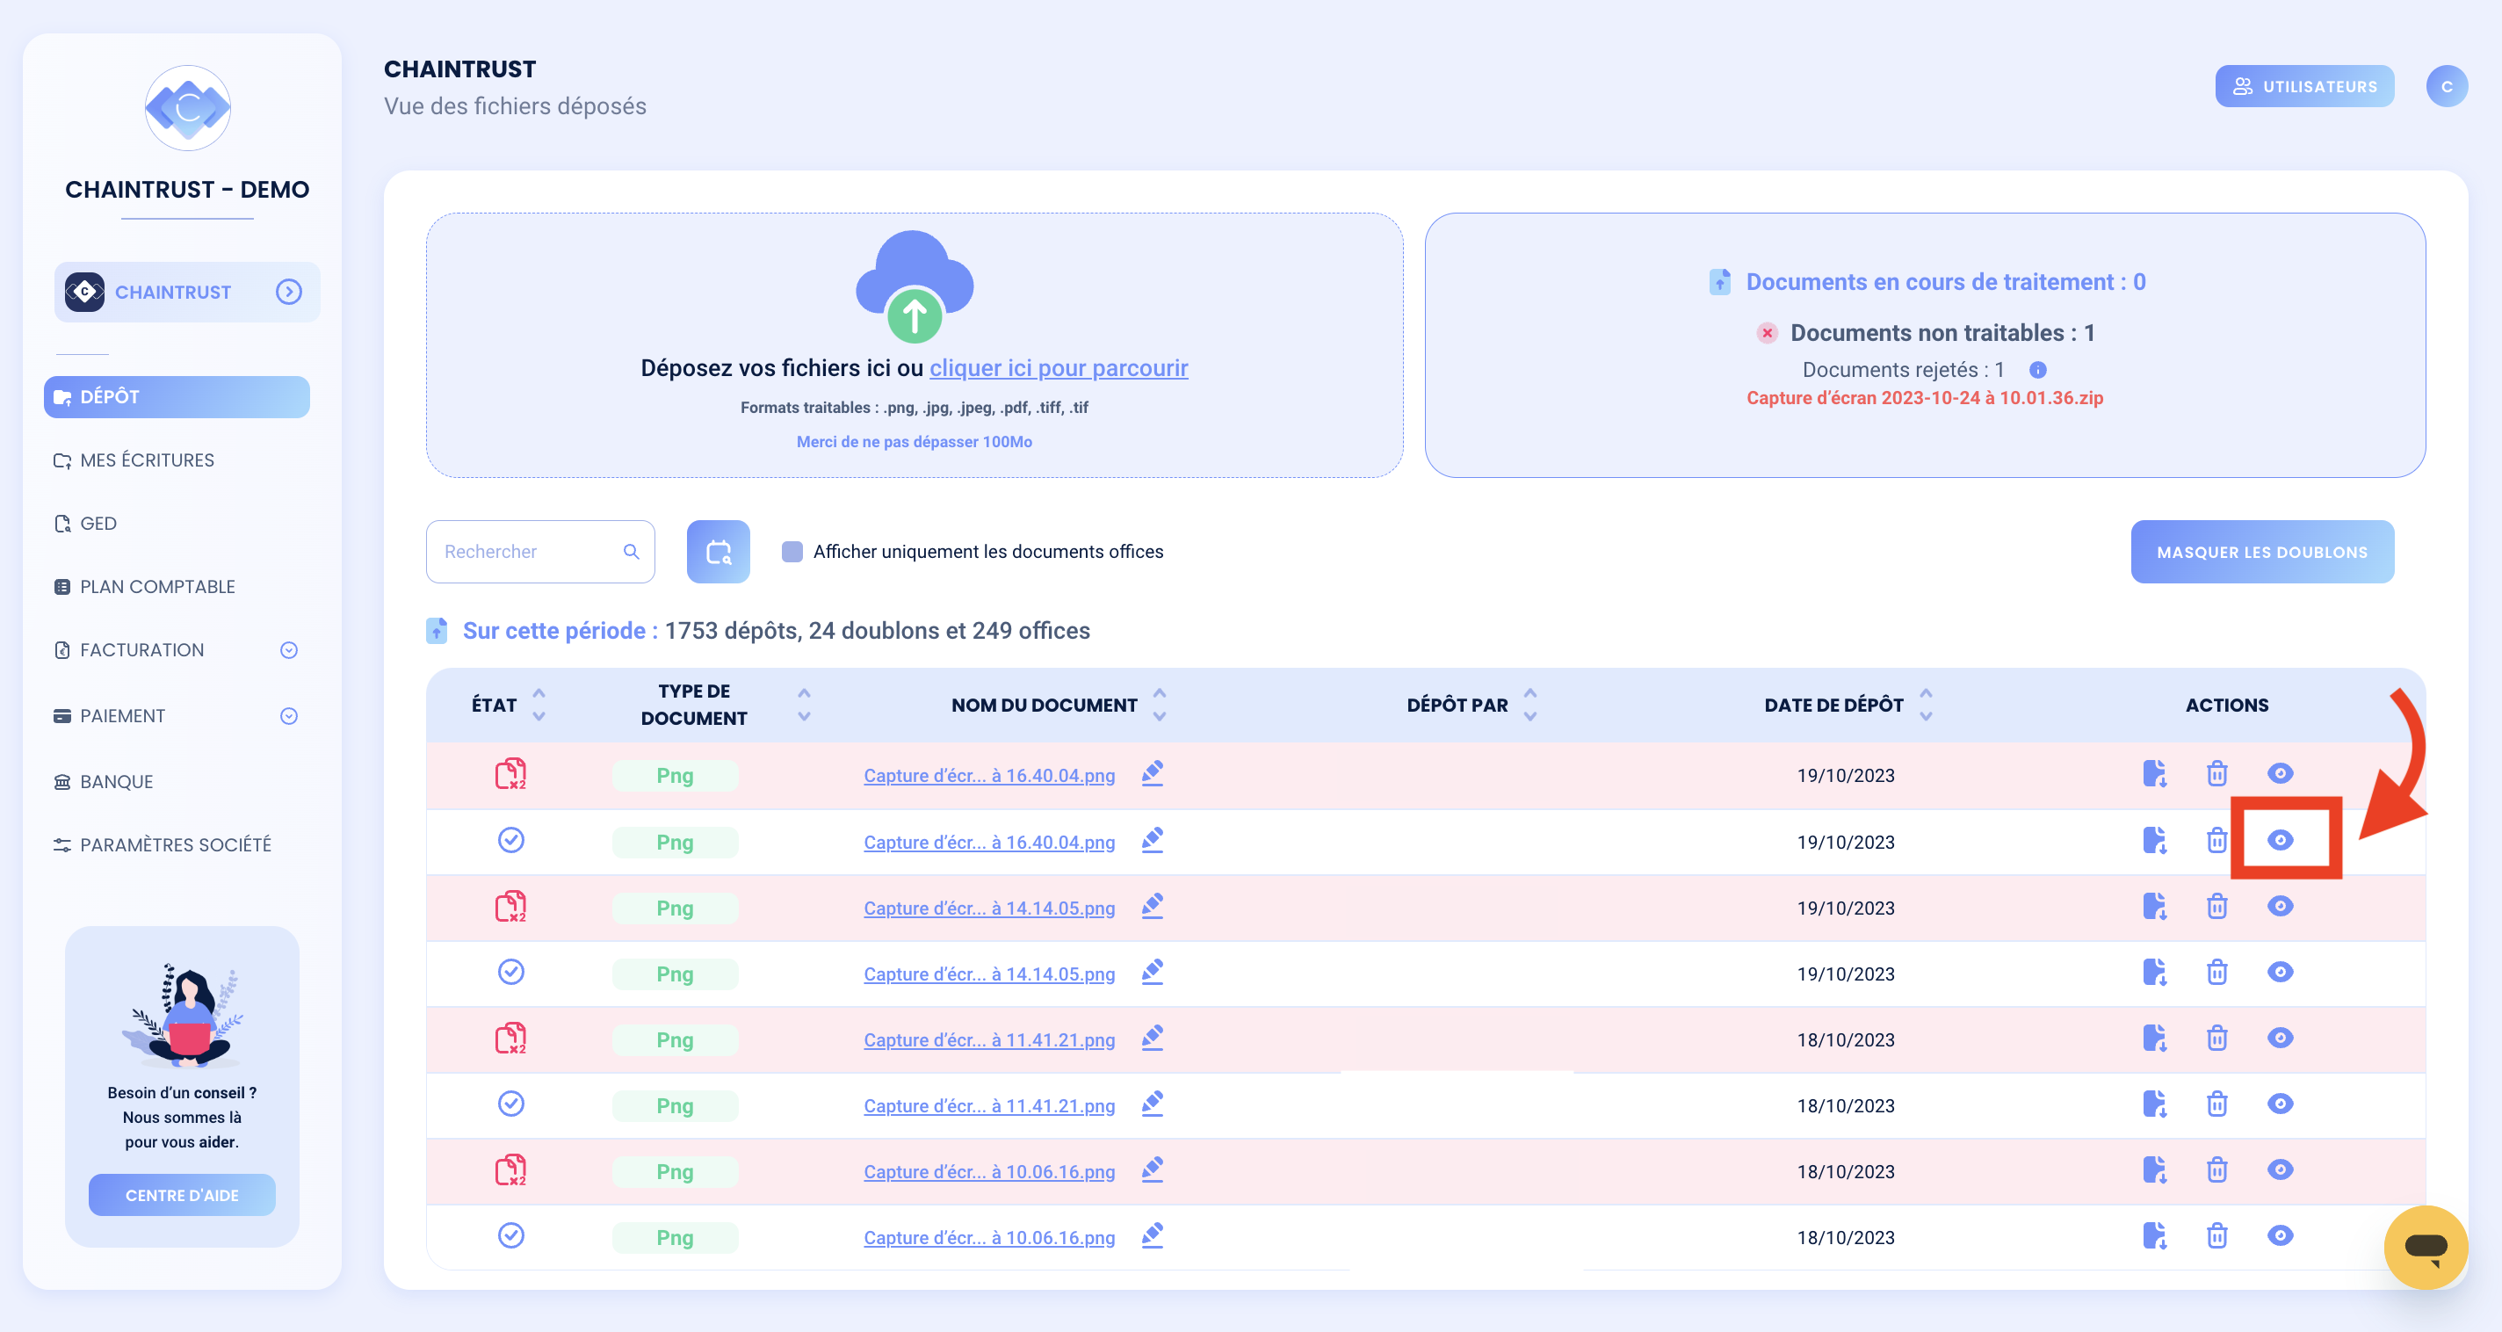
Task: Focus the Rechercher search field
Action: click(x=540, y=551)
